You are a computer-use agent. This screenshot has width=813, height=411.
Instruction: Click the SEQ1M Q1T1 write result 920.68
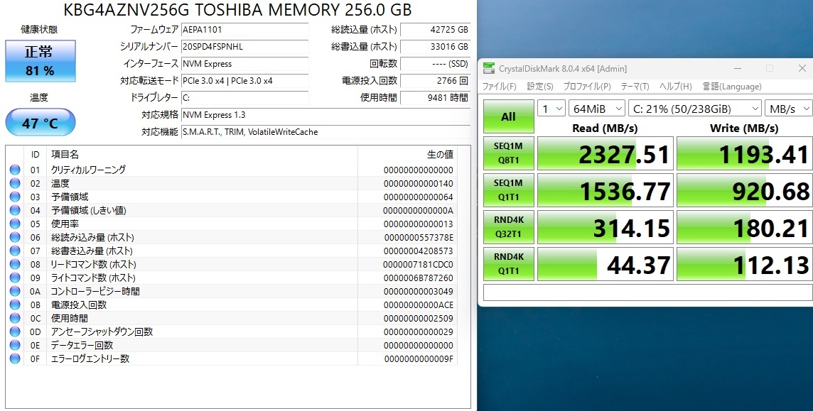745,190
